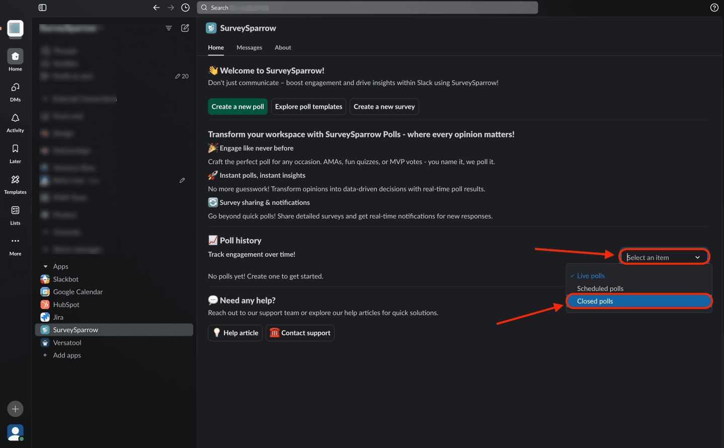The height and width of the screenshot is (448, 724).
Task: Toggle the sidebar panel icon
Action: [x=42, y=8]
